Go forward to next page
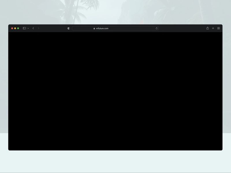 (x=38, y=28)
